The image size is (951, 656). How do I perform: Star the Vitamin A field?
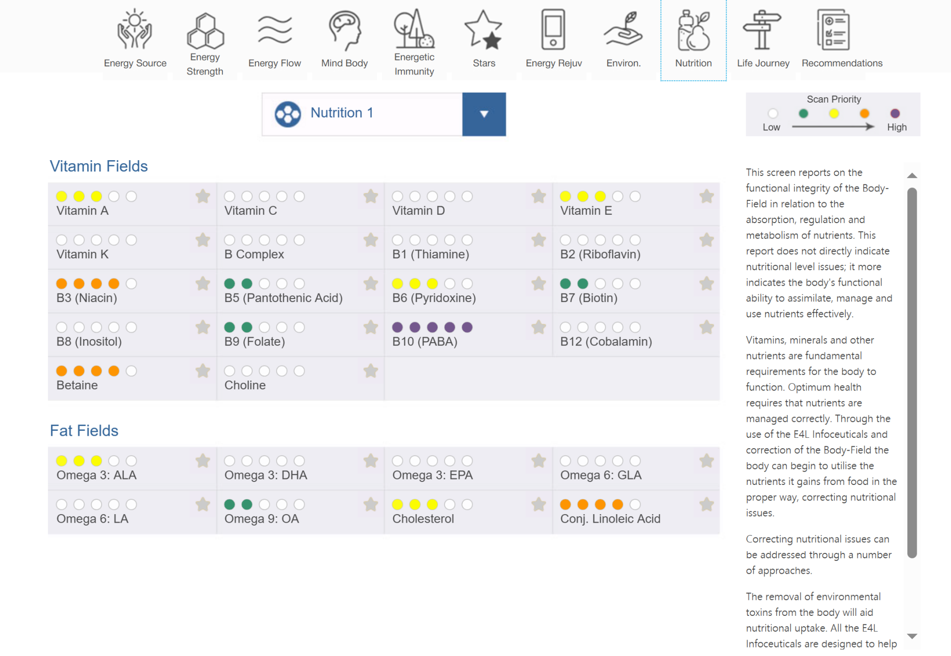(203, 196)
